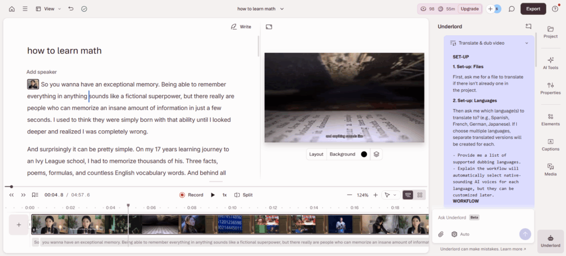Image resolution: width=566 pixels, height=256 pixels.
Task: Select the Underlord panel tab
Action: [x=551, y=241]
